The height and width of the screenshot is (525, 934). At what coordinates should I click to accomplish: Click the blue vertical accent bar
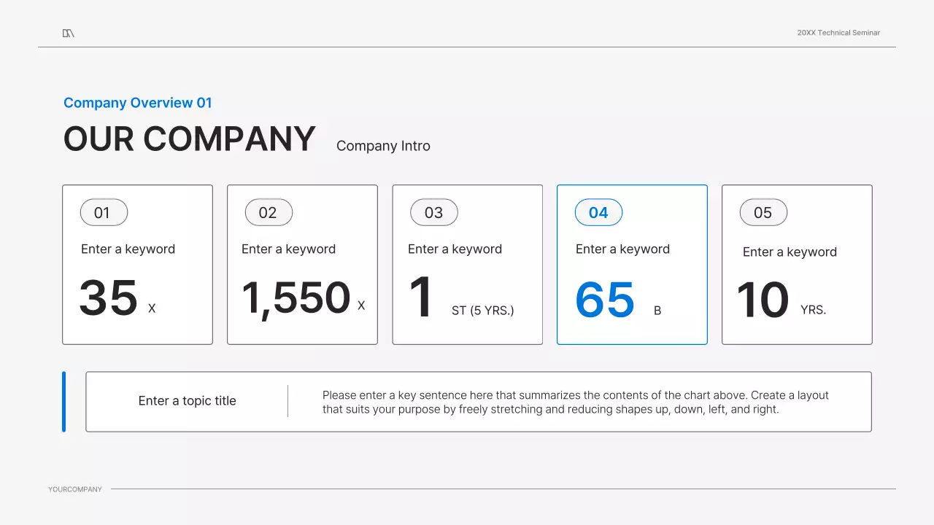click(x=64, y=402)
